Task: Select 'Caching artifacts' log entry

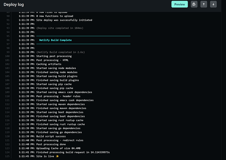Action: 49,64
